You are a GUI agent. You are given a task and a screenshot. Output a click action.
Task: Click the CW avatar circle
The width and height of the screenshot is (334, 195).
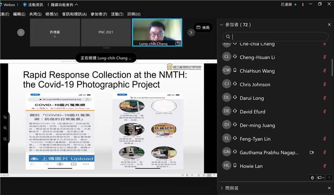tap(227, 70)
